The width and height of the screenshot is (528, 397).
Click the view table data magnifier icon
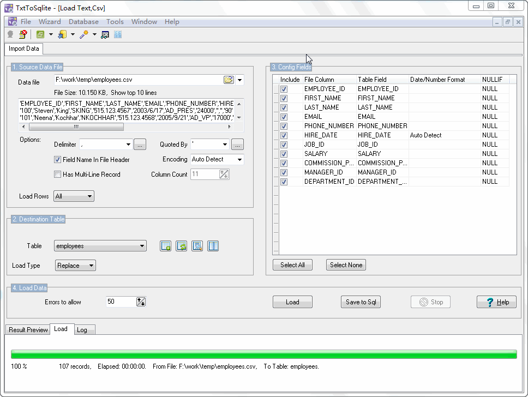(197, 246)
